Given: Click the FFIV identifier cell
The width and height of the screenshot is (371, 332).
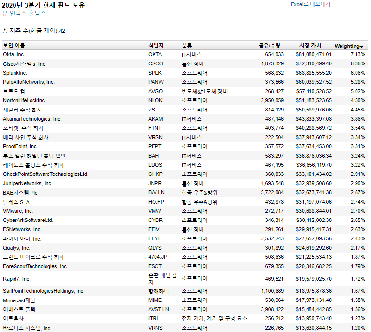Looking at the screenshot, I should [154, 229].
